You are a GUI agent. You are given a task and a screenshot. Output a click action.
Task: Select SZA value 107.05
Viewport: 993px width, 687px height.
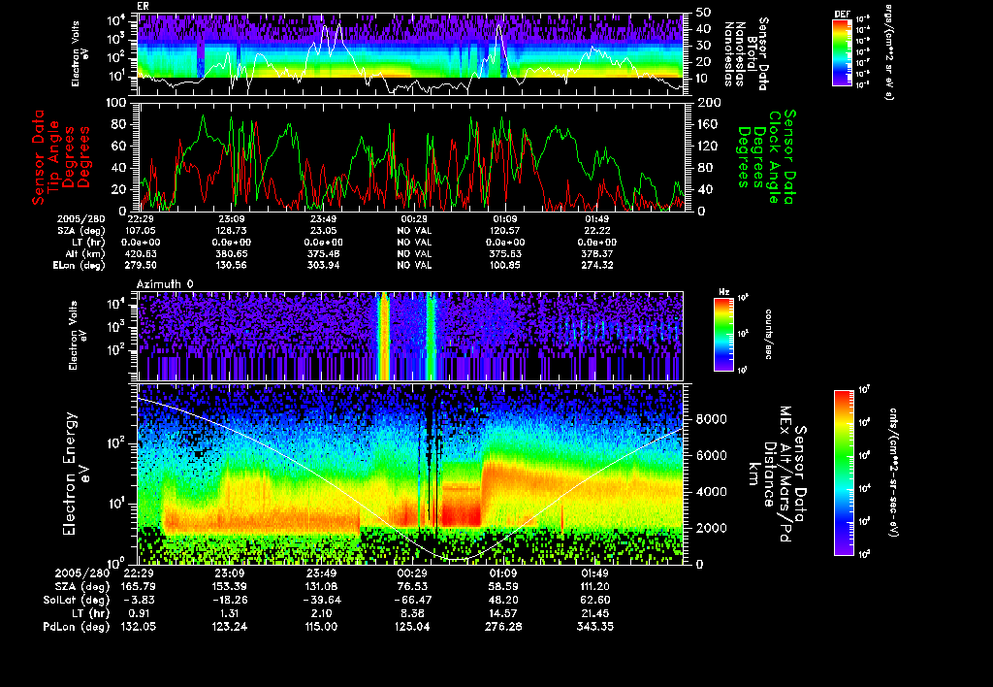(x=141, y=231)
